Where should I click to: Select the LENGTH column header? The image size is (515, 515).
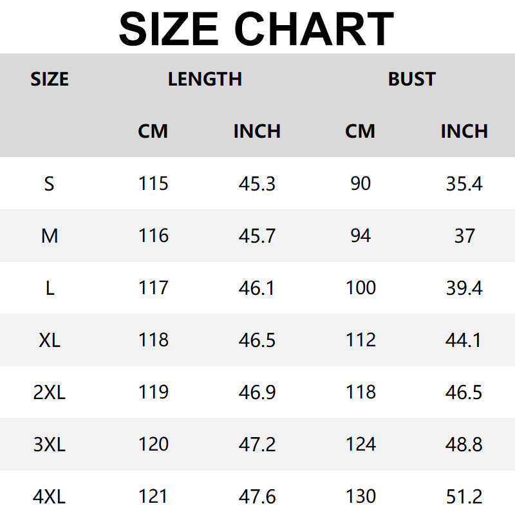point(205,79)
